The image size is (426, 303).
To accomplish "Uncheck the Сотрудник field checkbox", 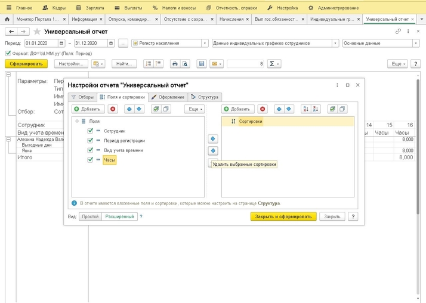I will (90, 131).
